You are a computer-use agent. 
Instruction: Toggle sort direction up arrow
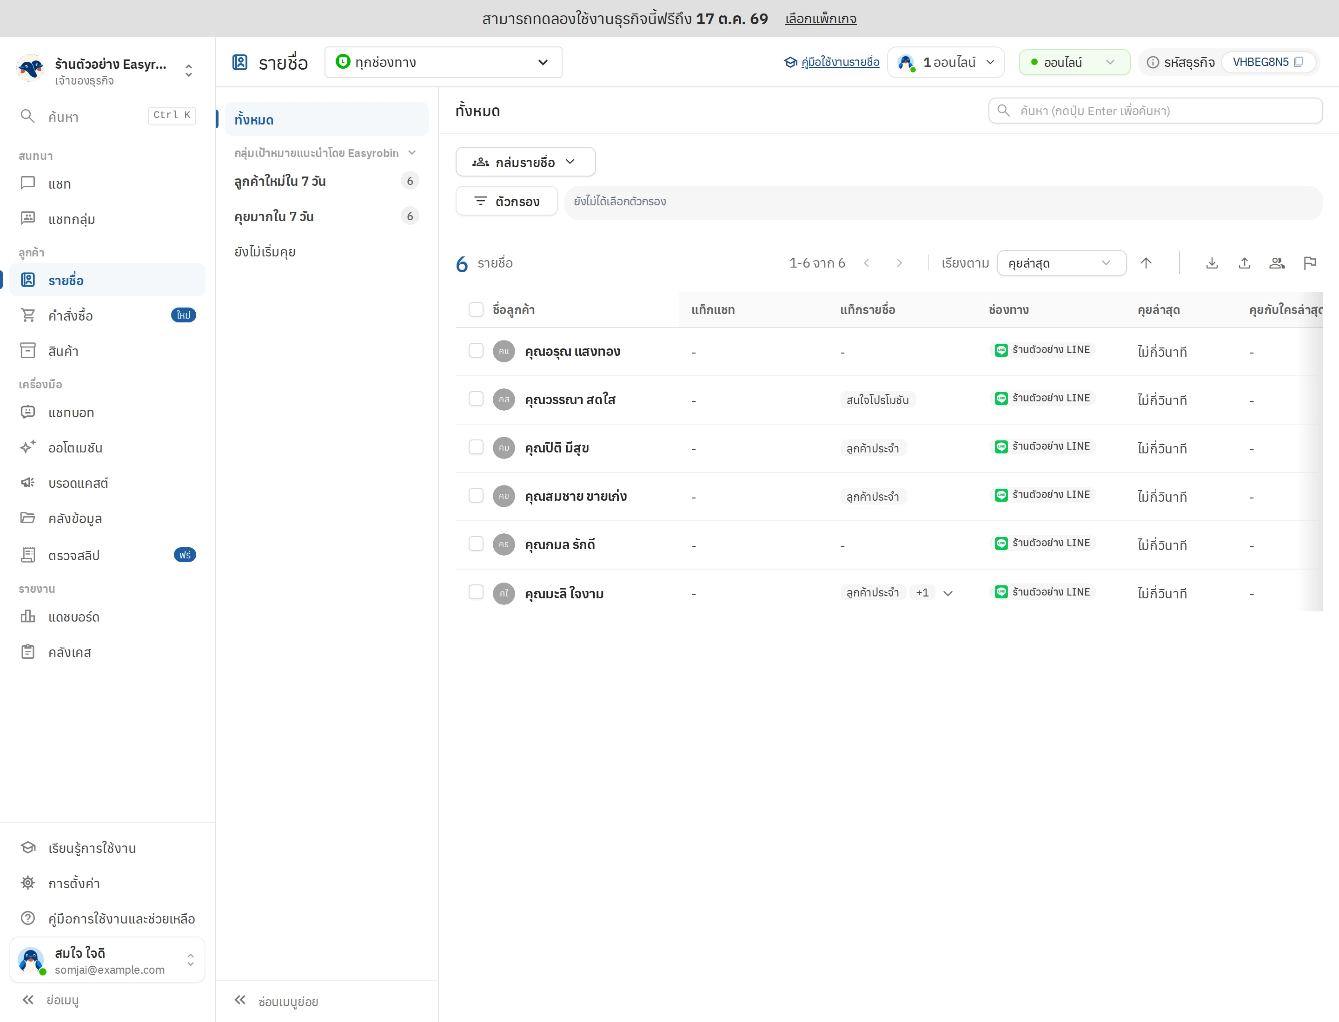[x=1146, y=263]
